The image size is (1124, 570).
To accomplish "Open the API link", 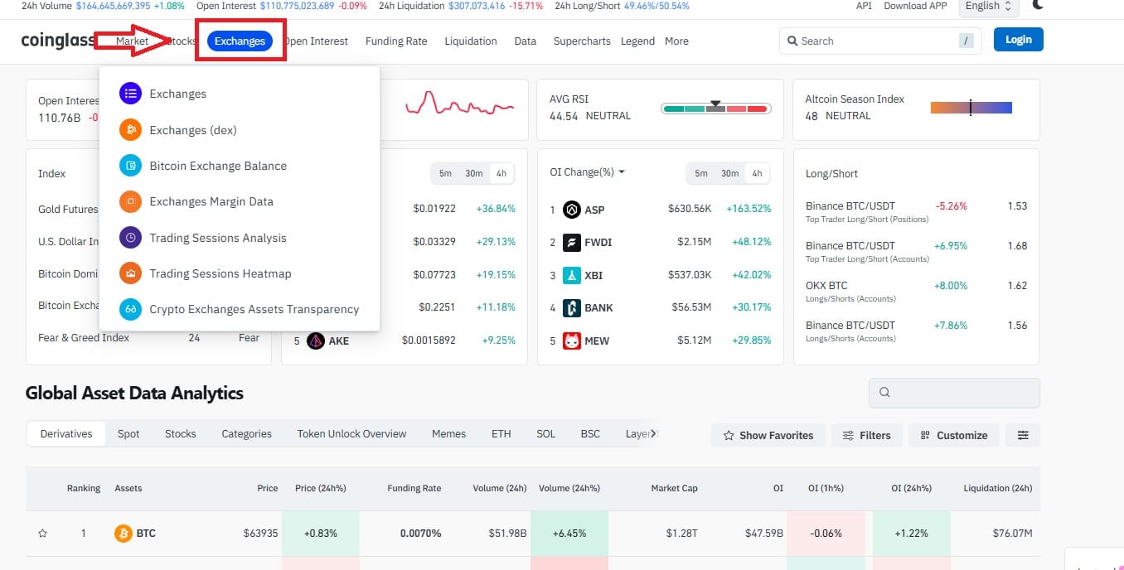I will point(864,6).
